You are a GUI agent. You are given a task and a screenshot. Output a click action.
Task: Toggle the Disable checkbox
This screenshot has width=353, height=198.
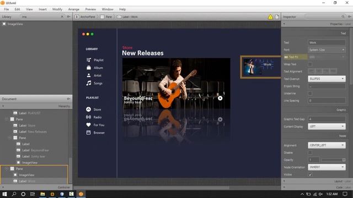click(x=310, y=153)
